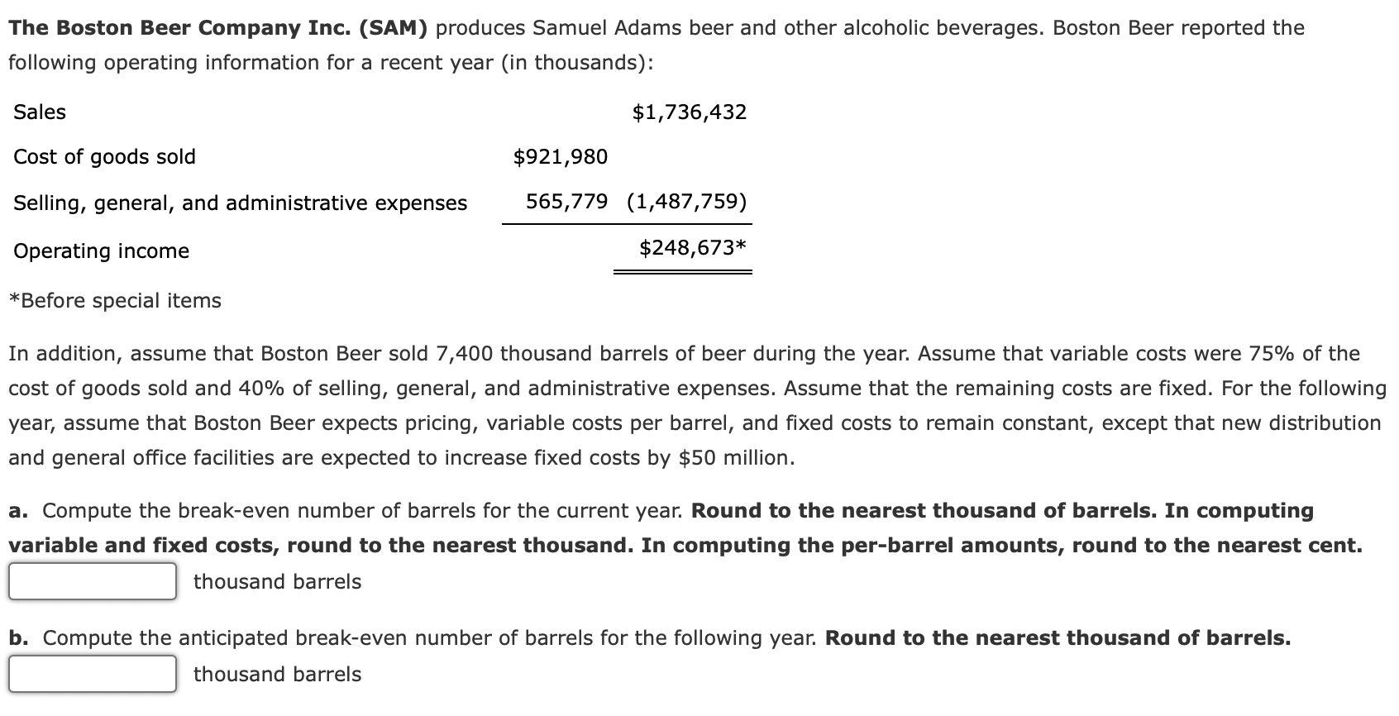
Task: Click the $248,673* operating income value
Action: point(691,246)
